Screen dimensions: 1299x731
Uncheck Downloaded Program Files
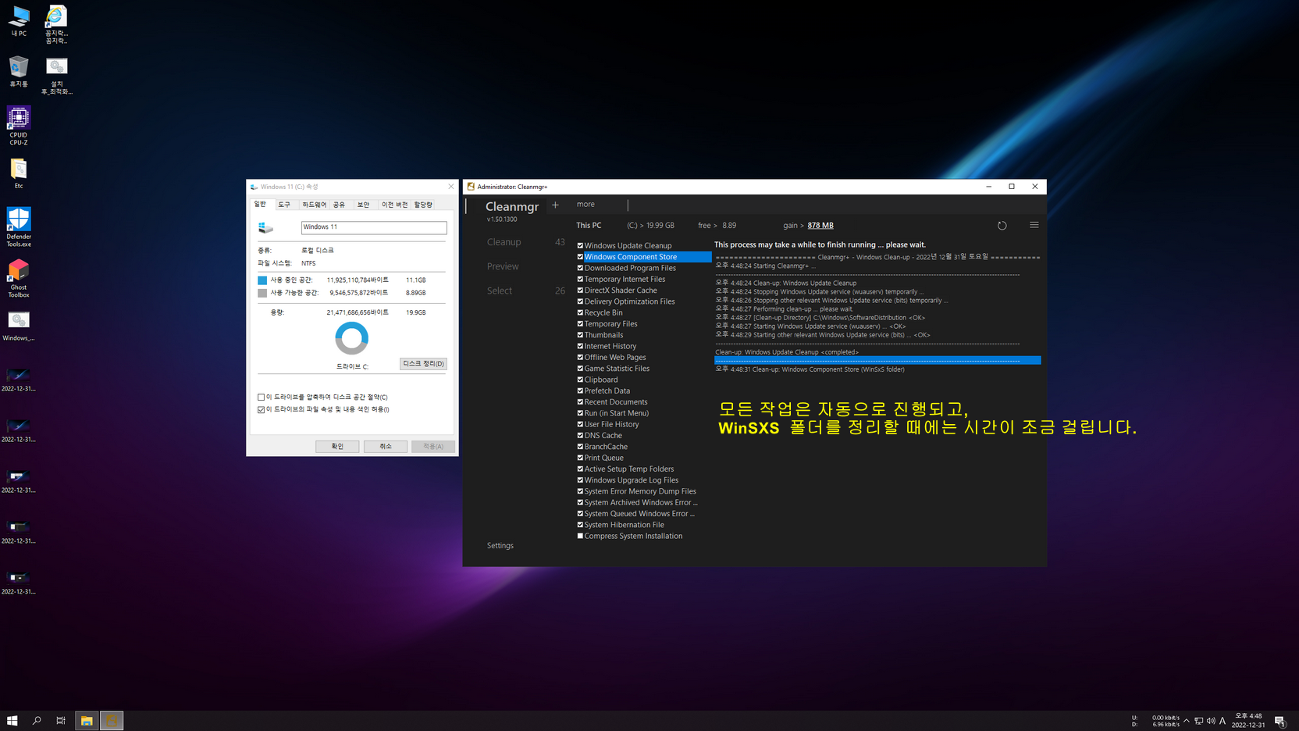pos(580,268)
